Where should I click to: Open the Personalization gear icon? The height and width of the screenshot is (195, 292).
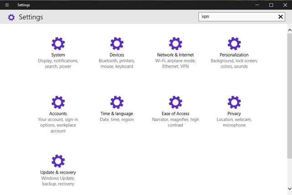[234, 44]
